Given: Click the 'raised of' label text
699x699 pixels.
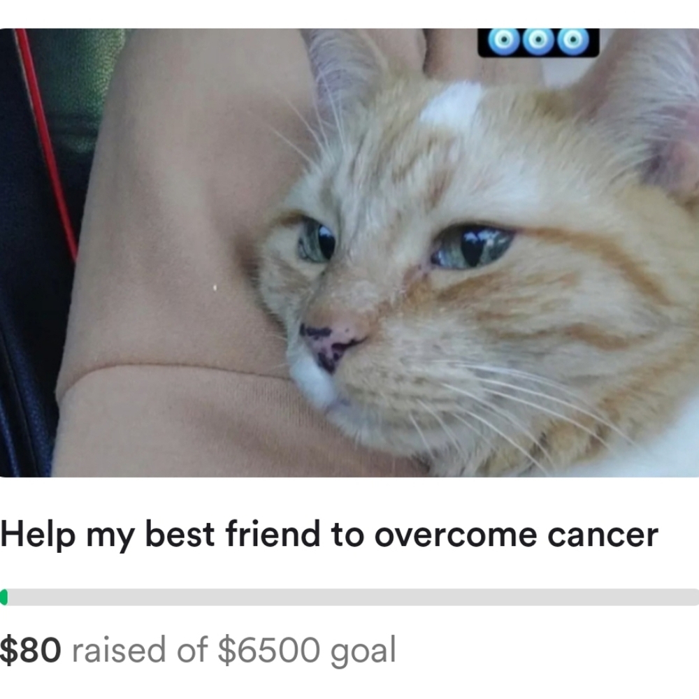Looking at the screenshot, I should 140,650.
